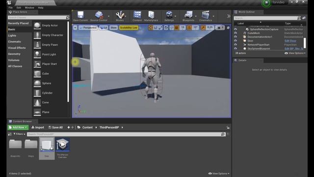This screenshot has width=314, height=177.
Task: Click Scalability: Low warning button
Action: click(x=129, y=28)
